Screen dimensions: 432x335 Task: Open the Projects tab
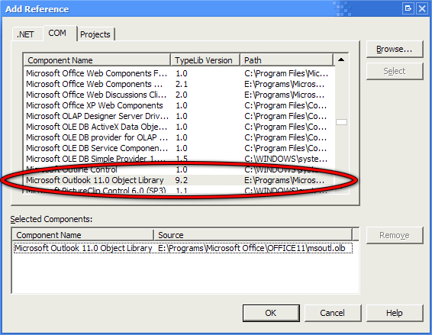(x=95, y=34)
